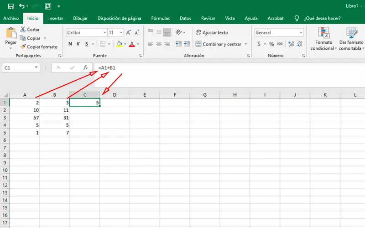Toggle underline with the S button
The width and height of the screenshot is (365, 228).
(x=87, y=44)
